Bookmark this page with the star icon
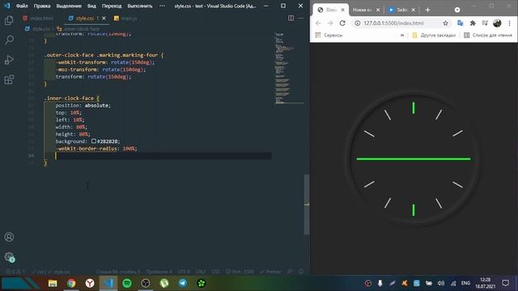518x291 pixels. point(445,23)
